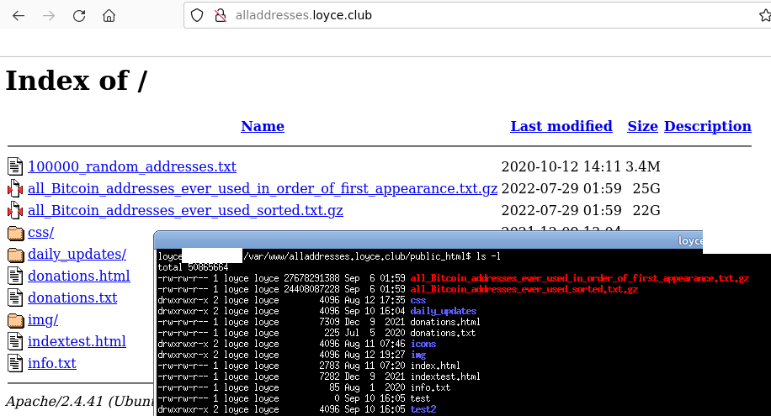Click the 3.4M size value

[643, 166]
